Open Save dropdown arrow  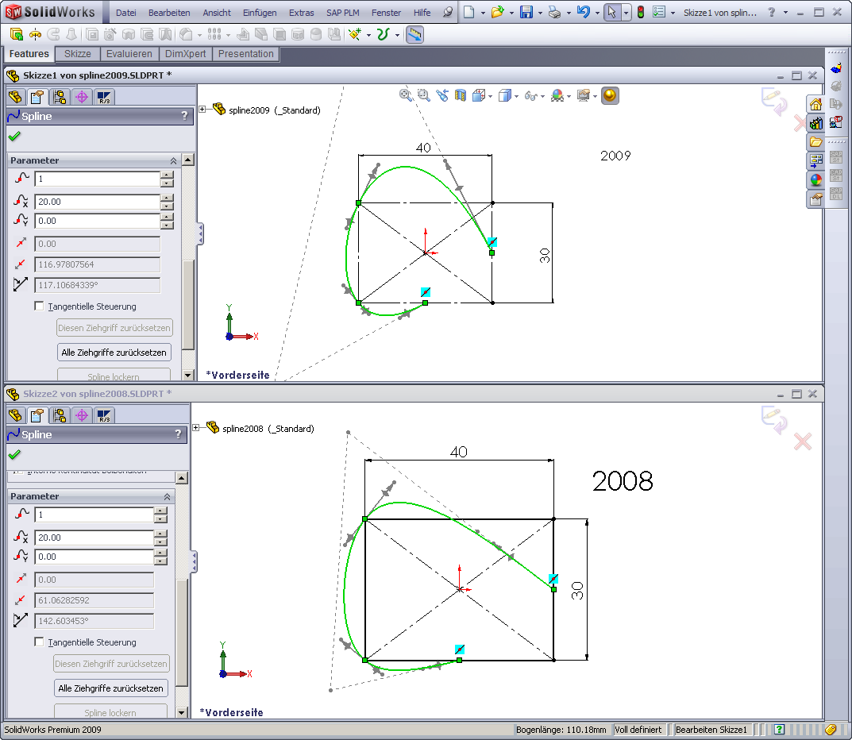point(540,13)
